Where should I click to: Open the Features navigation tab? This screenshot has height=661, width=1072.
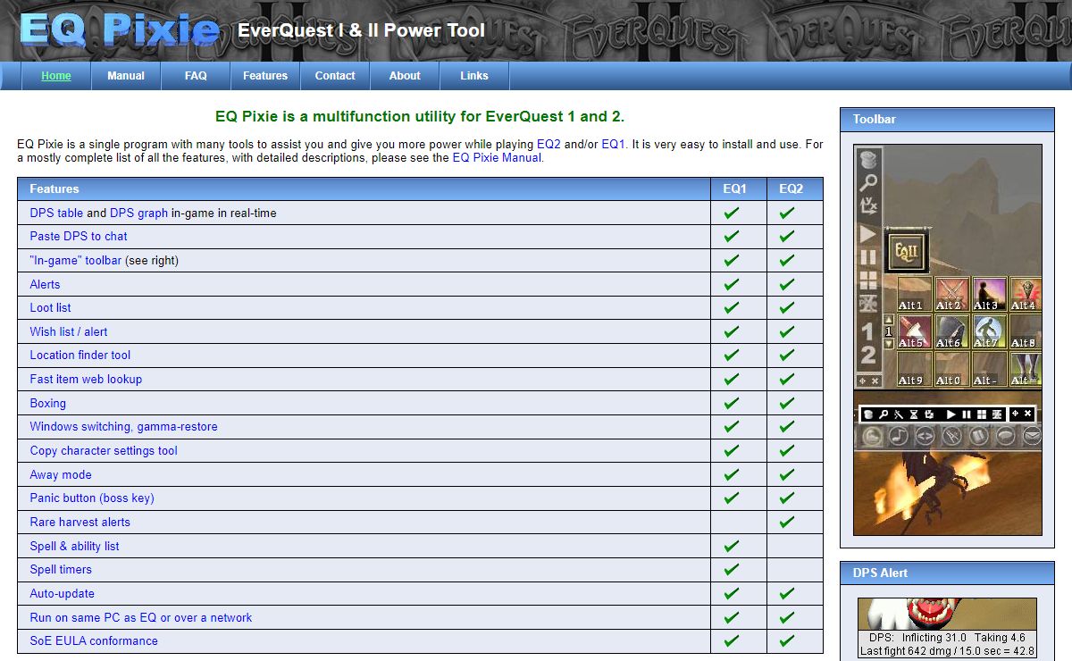265,76
